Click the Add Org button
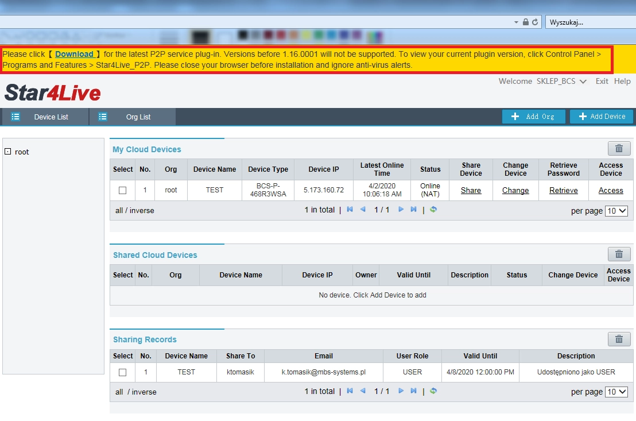This screenshot has height=421, width=636. point(533,117)
